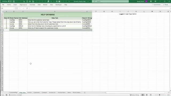Click cell 'Enter the full customer name here'
Viewport: 171px width, 96px height.
tap(55, 20)
